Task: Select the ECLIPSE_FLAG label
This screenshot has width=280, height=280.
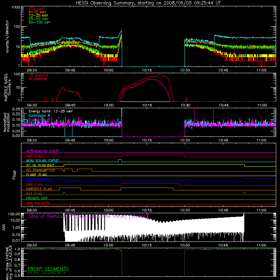Action: coord(38,180)
